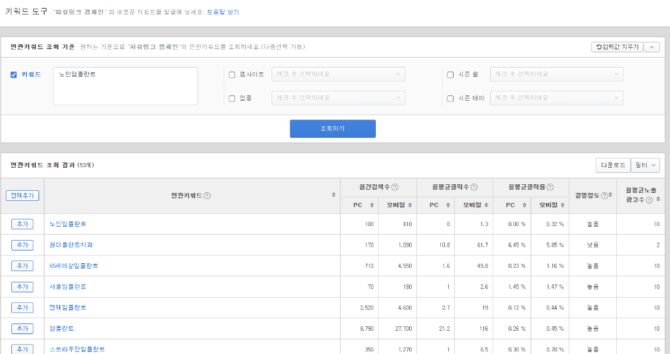The image size is (670, 354).
Task: Sort by 연관키워드 column arrows
Action: [x=334, y=195]
